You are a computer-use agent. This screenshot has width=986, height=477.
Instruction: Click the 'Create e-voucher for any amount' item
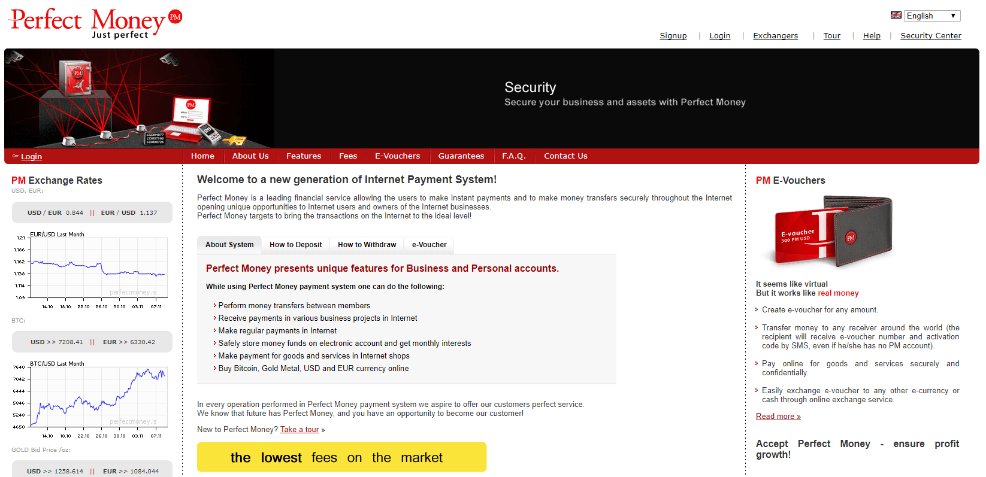(x=819, y=310)
